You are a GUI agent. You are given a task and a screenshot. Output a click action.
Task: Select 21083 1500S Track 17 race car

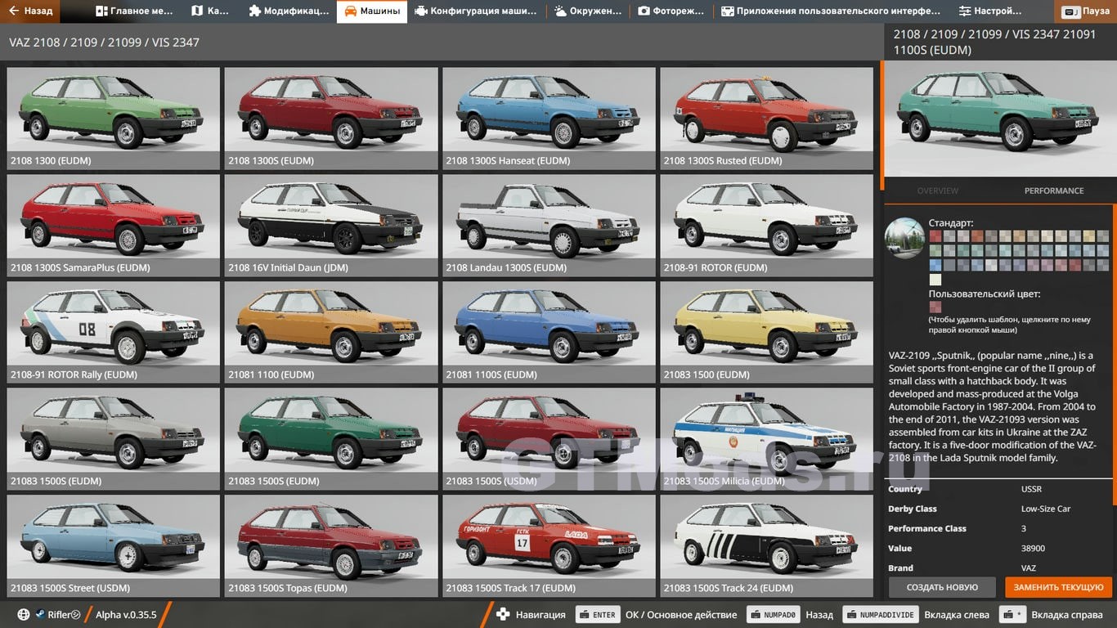coord(549,545)
